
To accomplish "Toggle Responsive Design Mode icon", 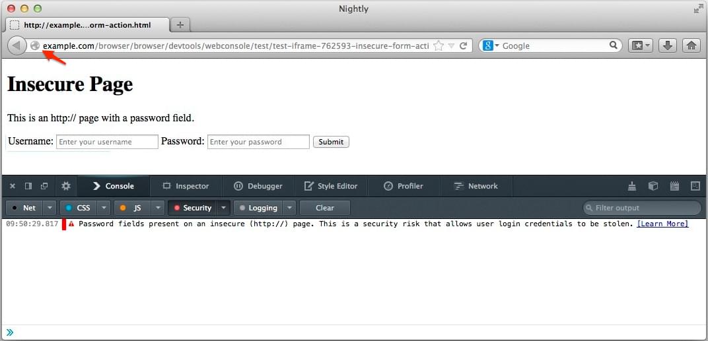I will tap(695, 186).
